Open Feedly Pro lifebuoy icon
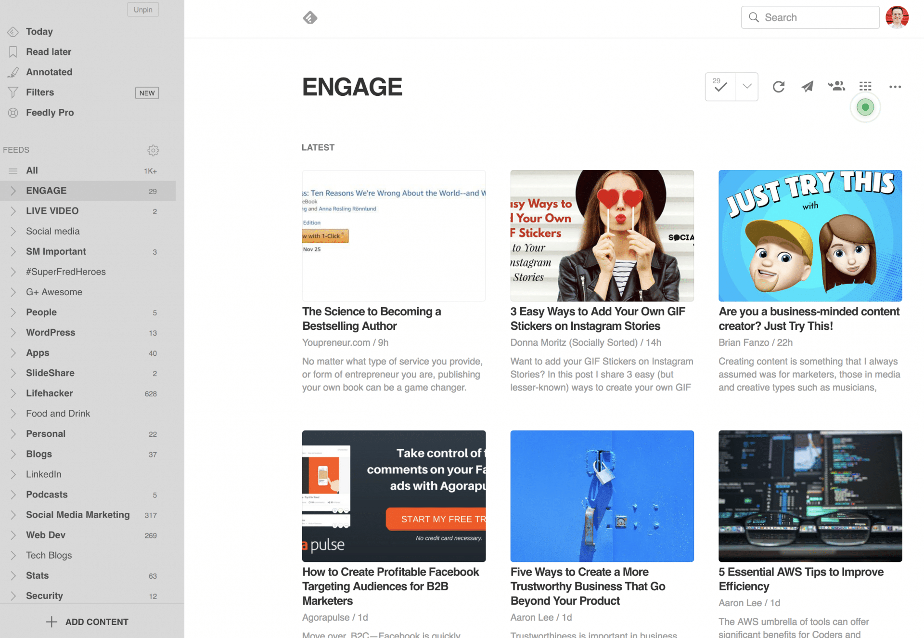 13,113
